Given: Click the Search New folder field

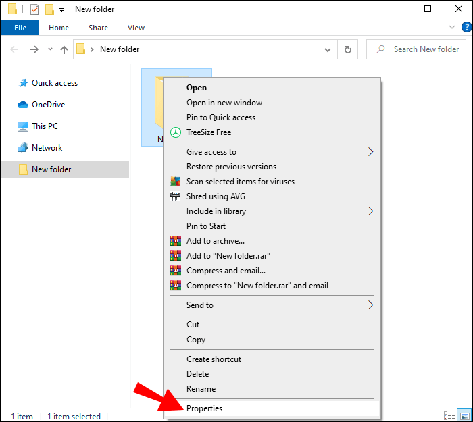Looking at the screenshot, I should [x=416, y=49].
